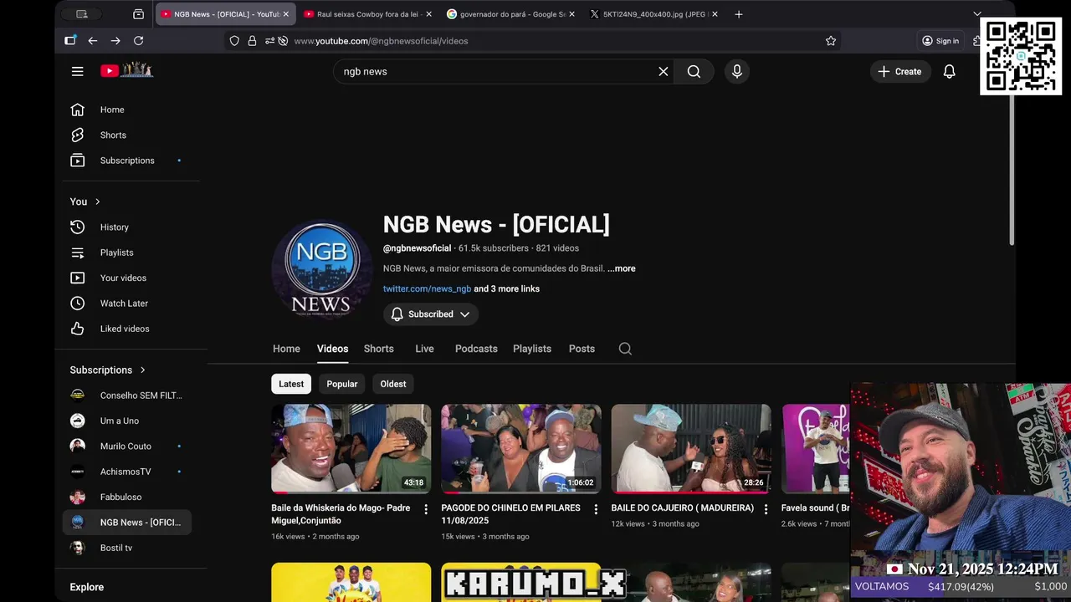1071x602 pixels.
Task: Go forward with browser forward arrow
Action: [x=115, y=40]
